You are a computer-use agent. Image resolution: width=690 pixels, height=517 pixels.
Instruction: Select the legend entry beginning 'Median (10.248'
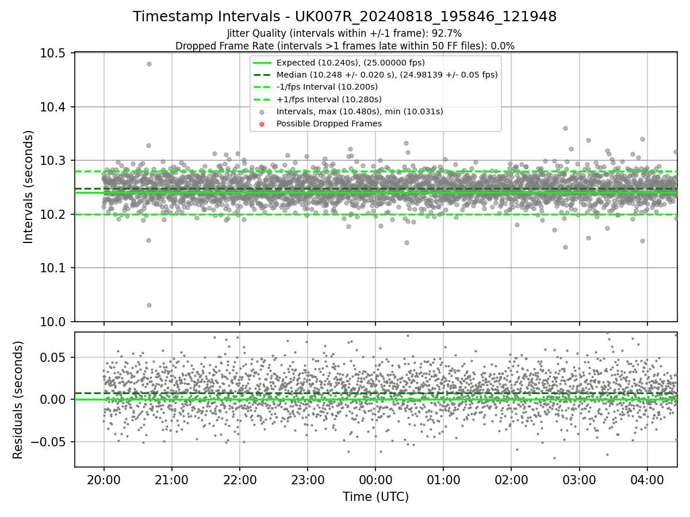(387, 75)
